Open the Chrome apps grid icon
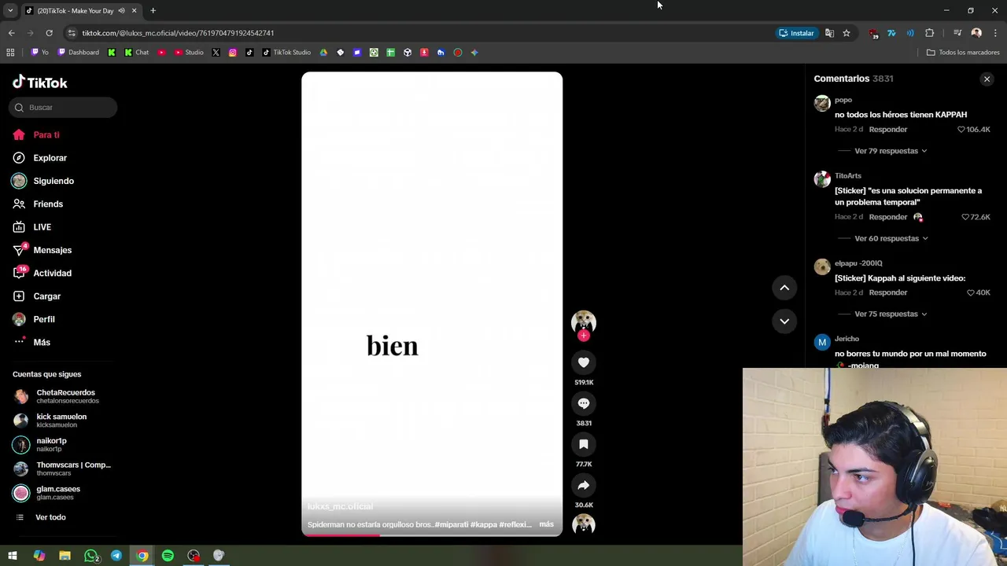1007x566 pixels. pos(10,53)
